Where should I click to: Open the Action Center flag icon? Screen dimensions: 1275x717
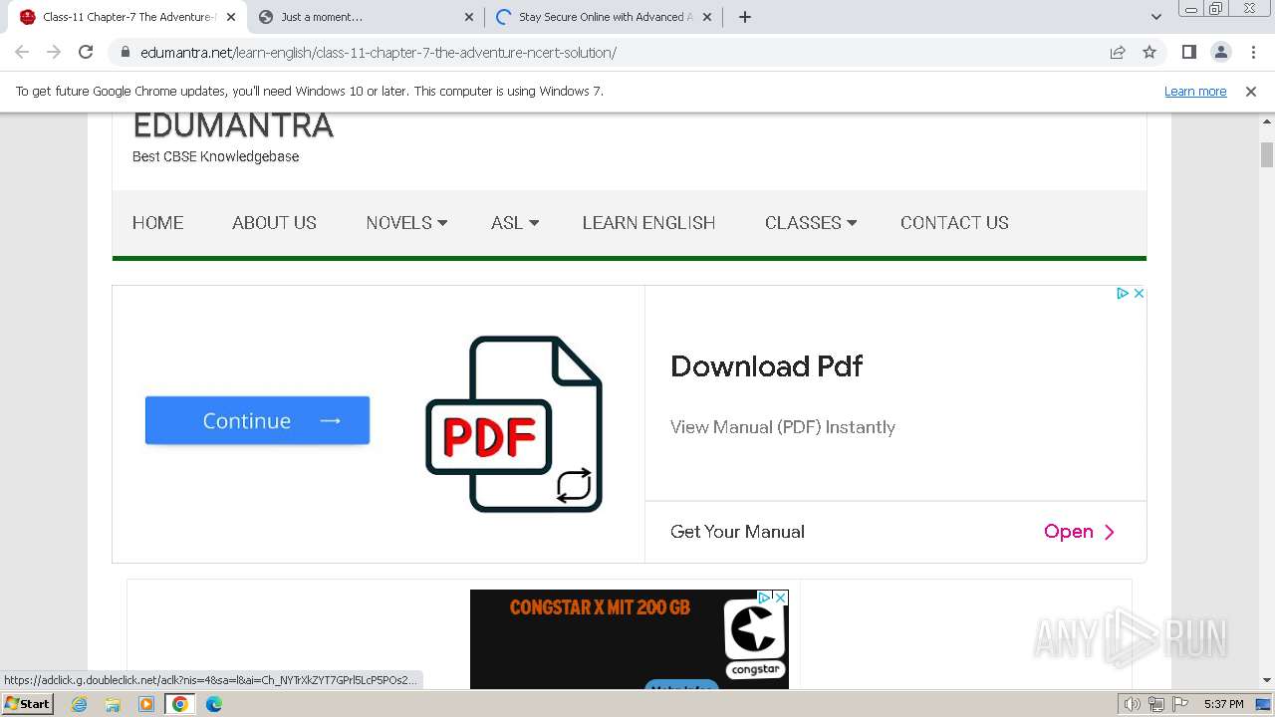click(1179, 704)
